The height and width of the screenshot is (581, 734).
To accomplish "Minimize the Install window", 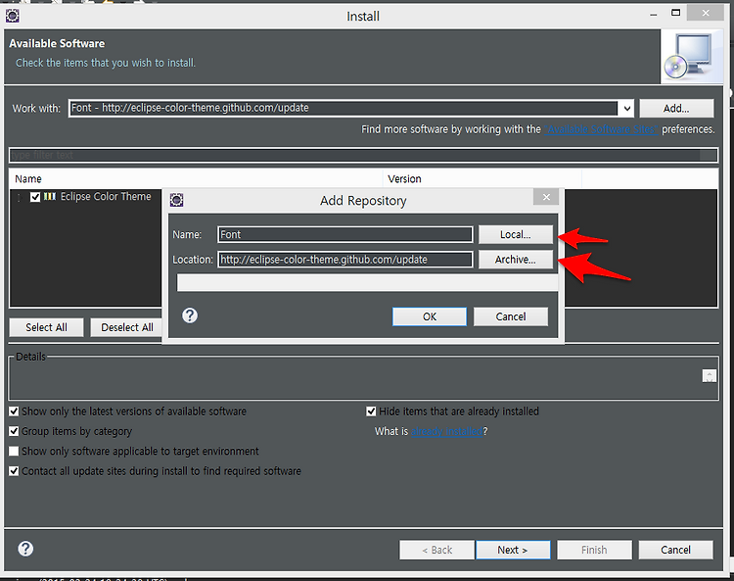I will pyautogui.click(x=653, y=14).
